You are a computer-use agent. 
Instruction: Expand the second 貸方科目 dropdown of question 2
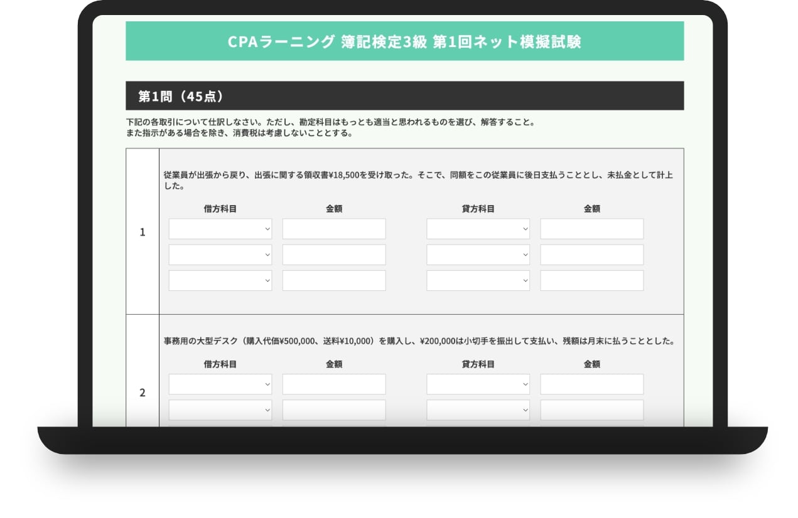(x=478, y=410)
